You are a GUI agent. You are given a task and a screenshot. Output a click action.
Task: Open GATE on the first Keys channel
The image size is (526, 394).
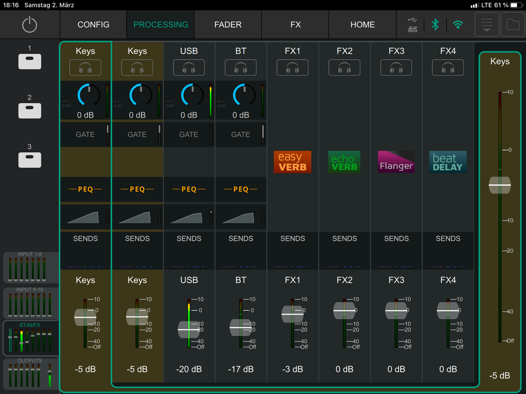(85, 135)
